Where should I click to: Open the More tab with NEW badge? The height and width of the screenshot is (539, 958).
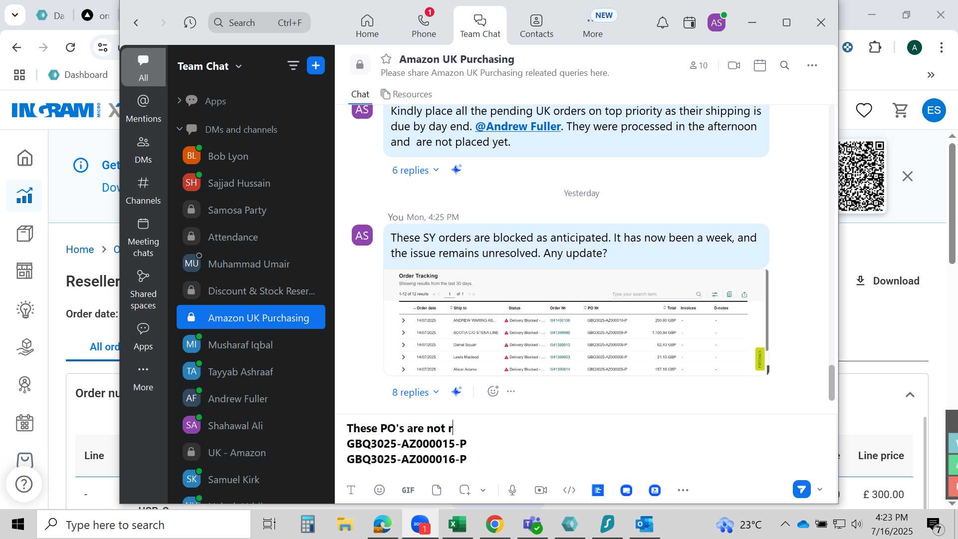point(593,25)
